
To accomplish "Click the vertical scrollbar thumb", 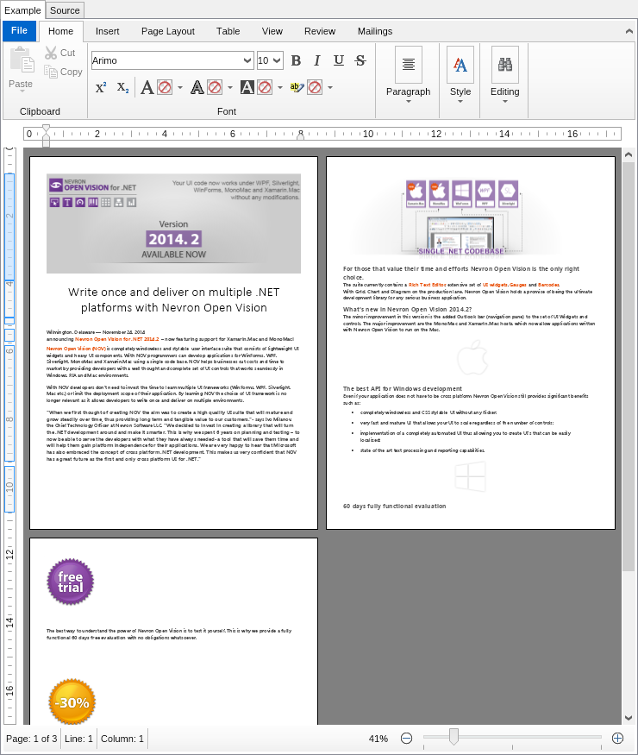I will 629,367.
